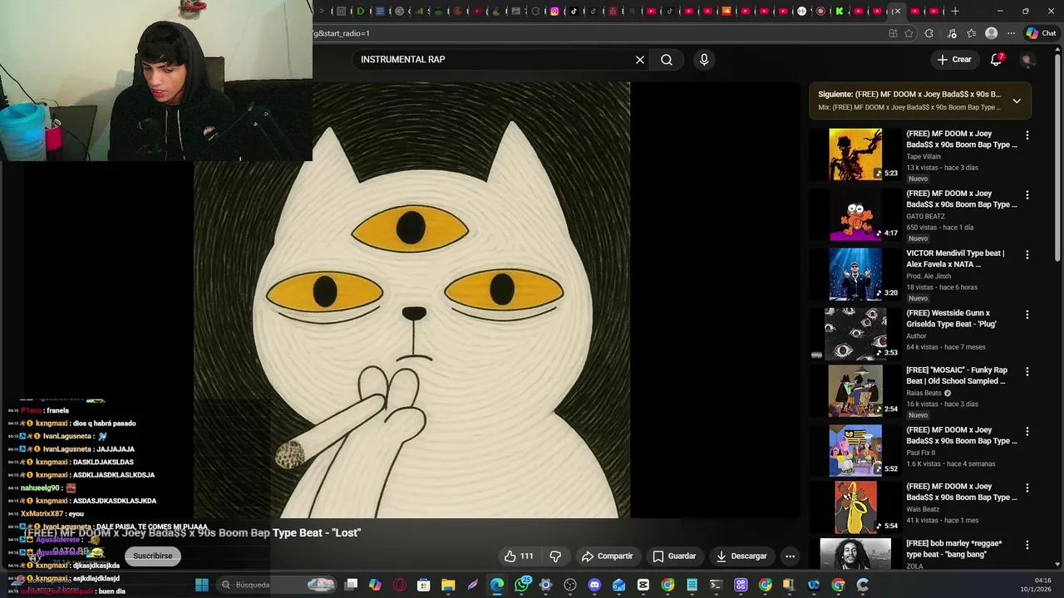
Task: Open options menu for bob marley reggae video
Action: (1027, 544)
